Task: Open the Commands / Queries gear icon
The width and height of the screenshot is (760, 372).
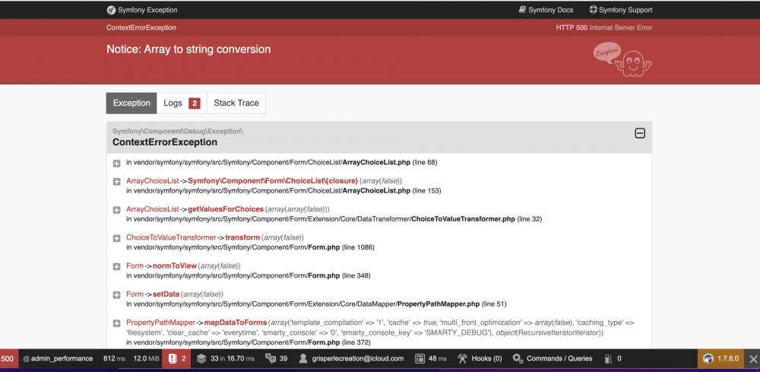Action: click(518, 358)
